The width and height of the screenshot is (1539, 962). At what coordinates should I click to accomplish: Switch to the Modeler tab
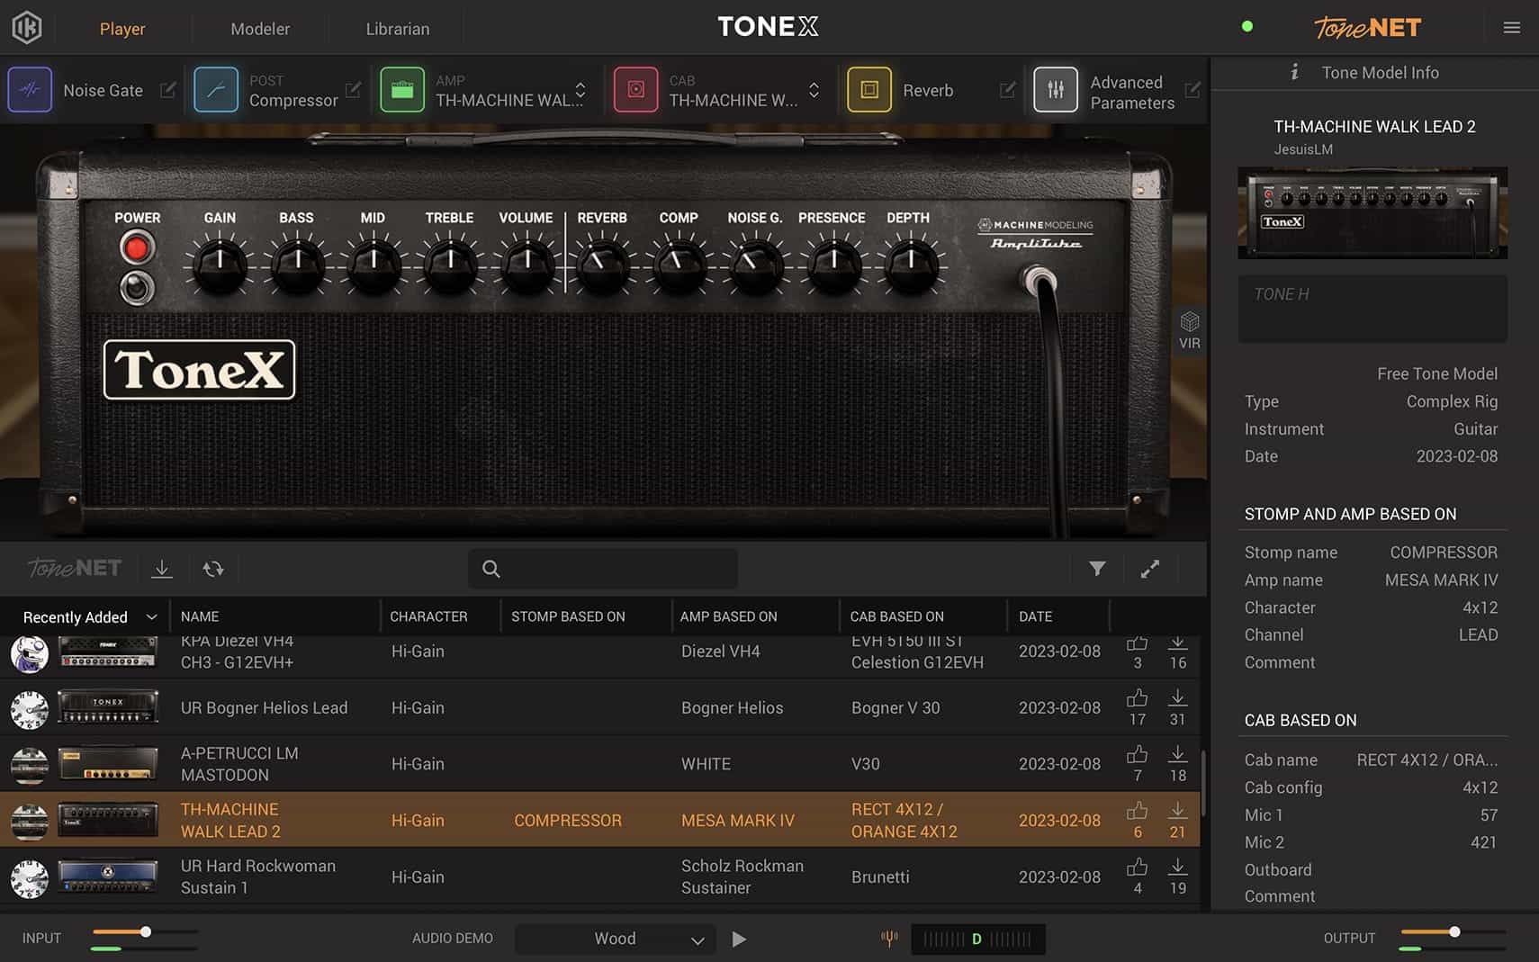[260, 29]
